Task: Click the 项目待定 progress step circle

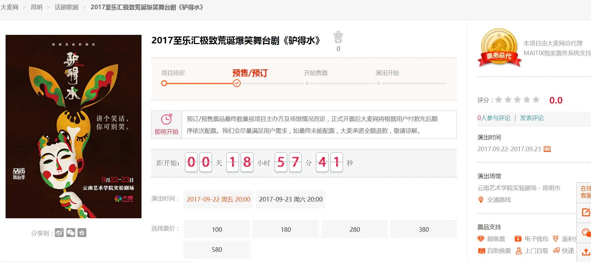Action: [x=164, y=83]
